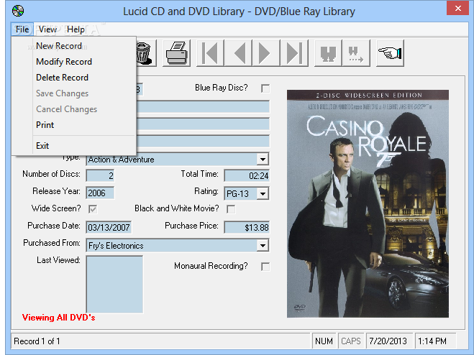Image resolution: width=474 pixels, height=355 pixels.
Task: Expand the Rating dropdown arrow
Action: tap(263, 193)
